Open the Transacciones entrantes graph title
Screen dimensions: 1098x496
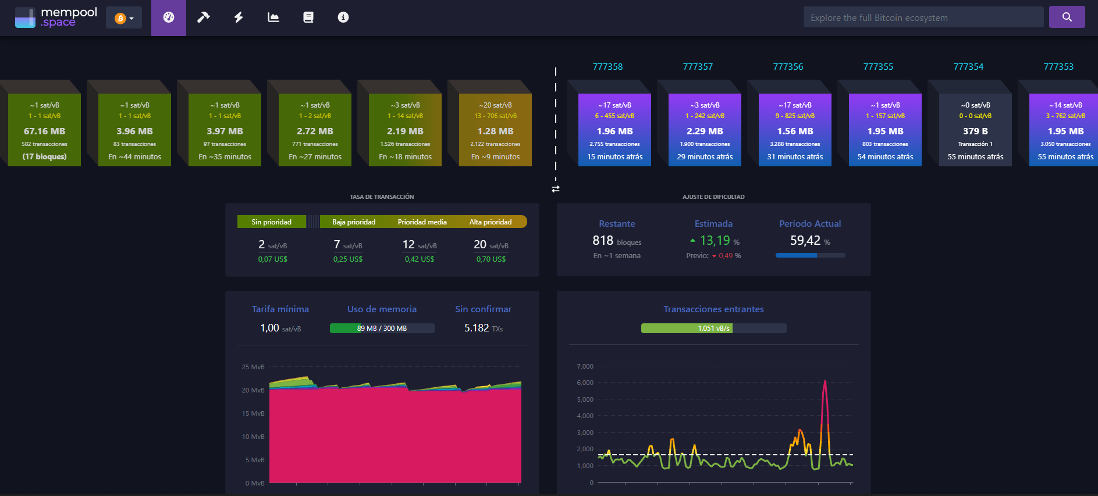pyautogui.click(x=713, y=309)
